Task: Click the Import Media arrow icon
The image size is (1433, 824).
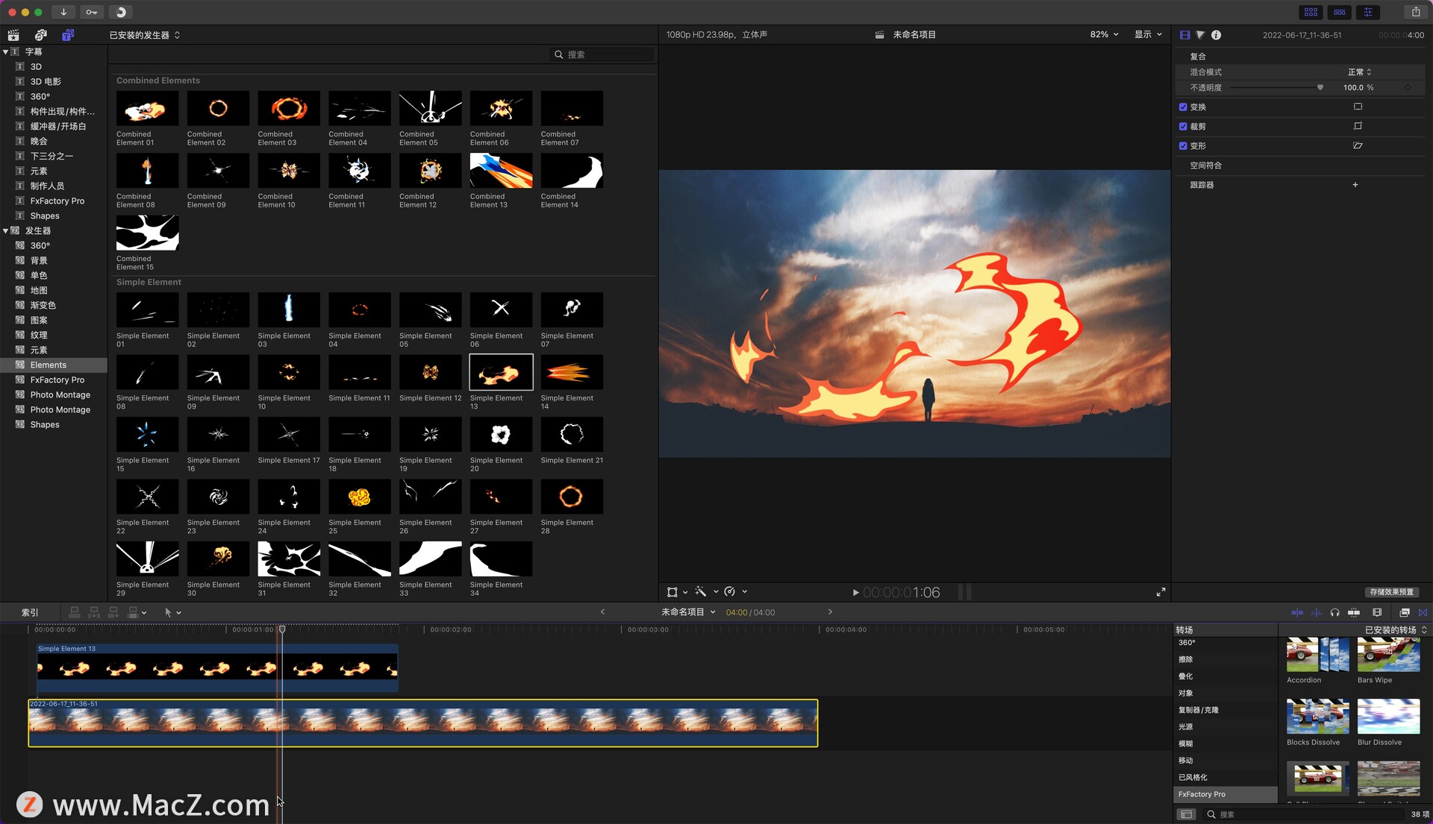Action: coord(63,12)
